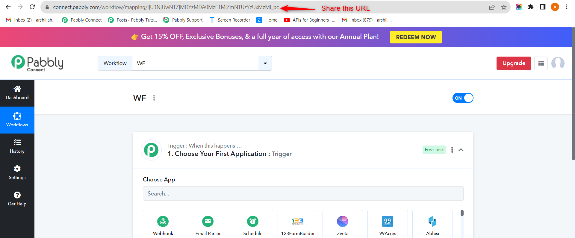Open Chrome three-dot menu
This screenshot has height=238, width=575.
(x=567, y=7)
